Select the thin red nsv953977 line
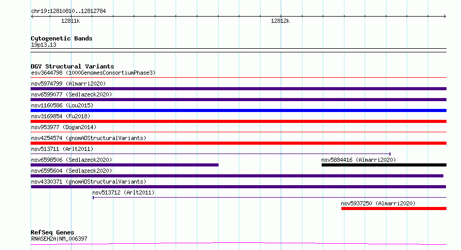 tap(238, 132)
